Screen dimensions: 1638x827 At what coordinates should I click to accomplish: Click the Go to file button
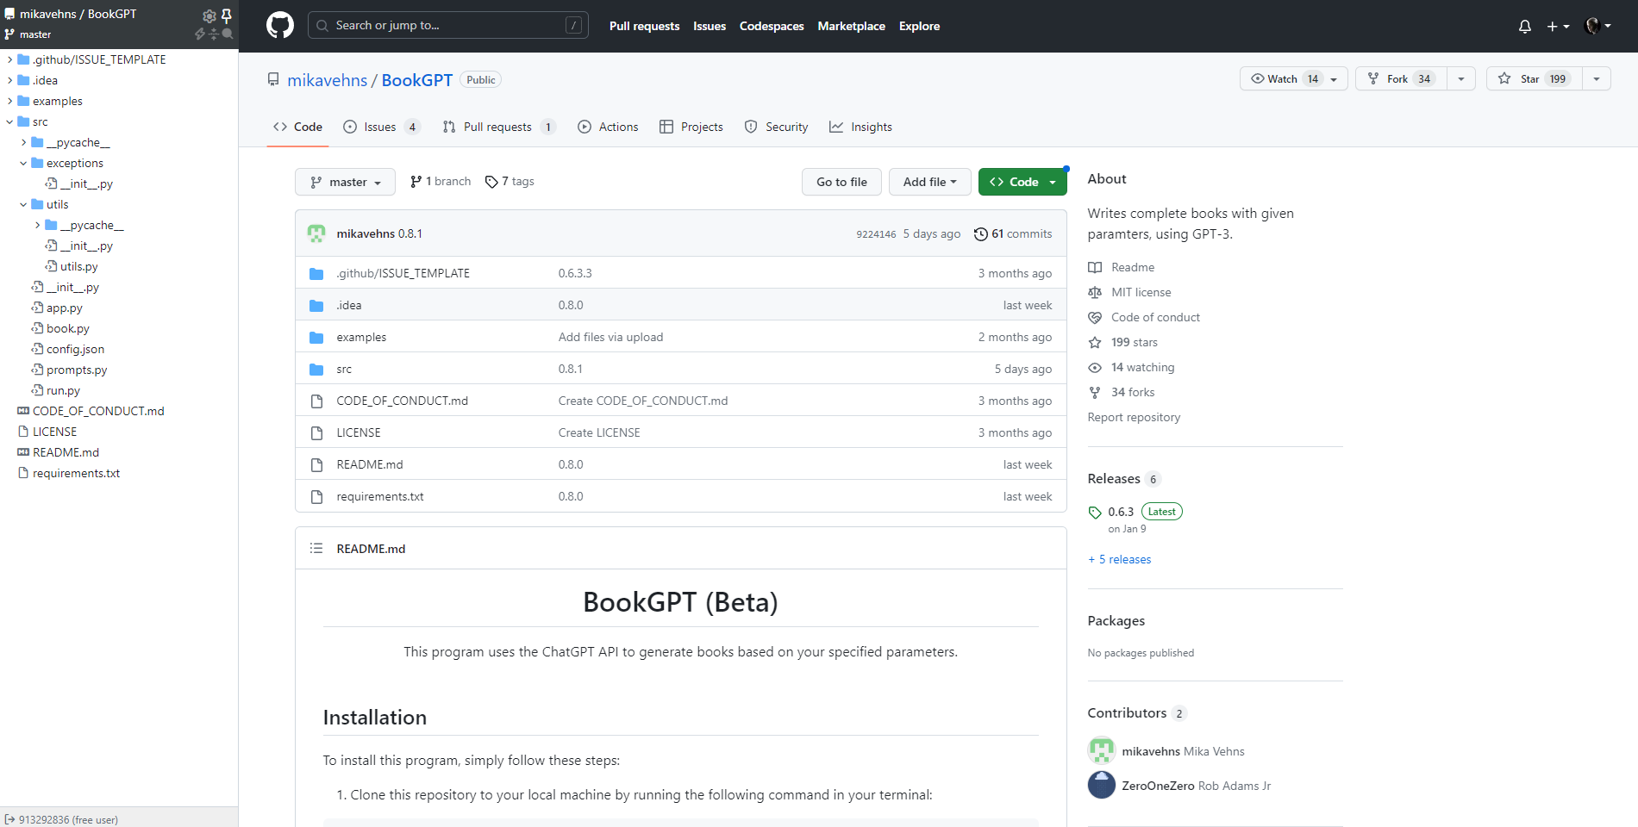tap(841, 182)
